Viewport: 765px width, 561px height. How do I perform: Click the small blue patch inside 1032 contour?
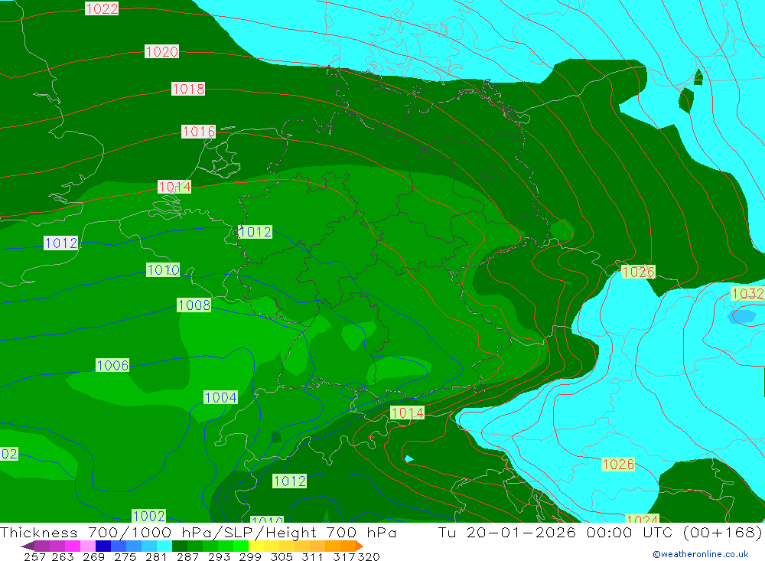741,316
